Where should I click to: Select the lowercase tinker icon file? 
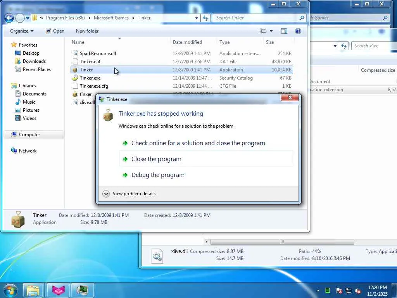[x=82, y=94]
